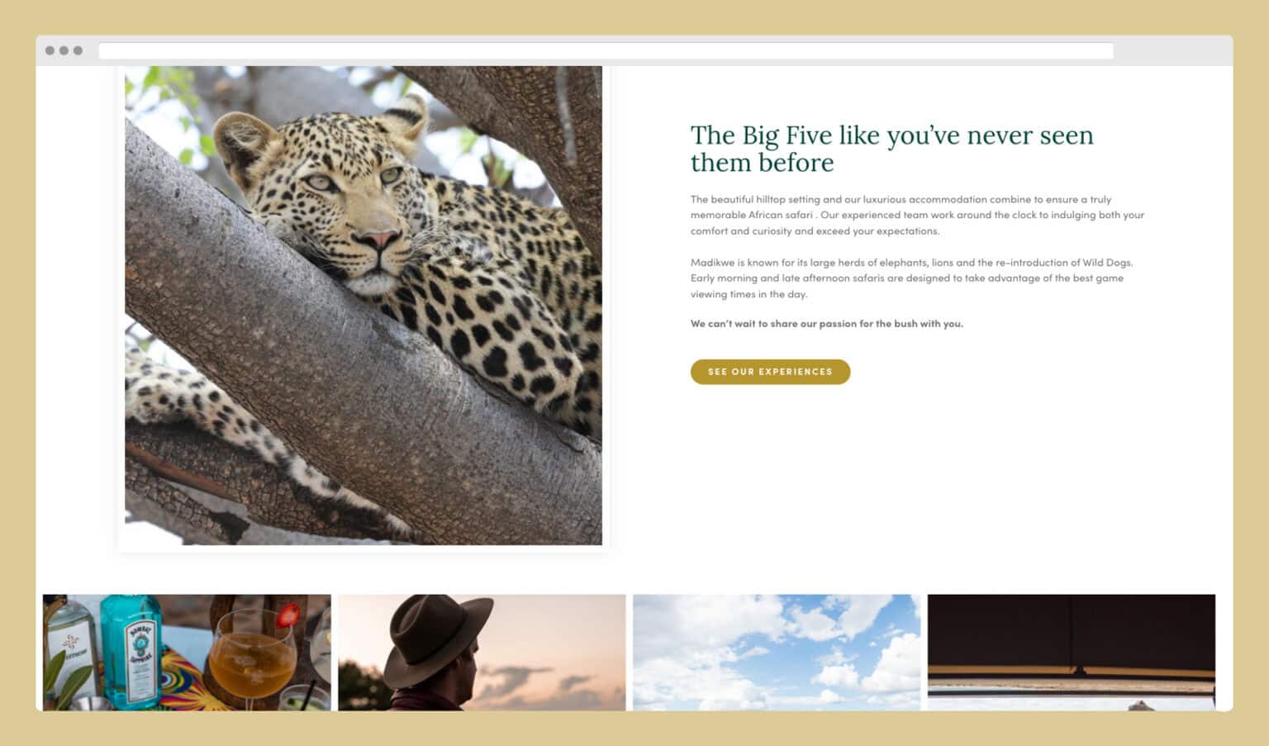Click the beautiful hilltop setting paragraph
Screen dimensions: 1269x746
click(917, 215)
